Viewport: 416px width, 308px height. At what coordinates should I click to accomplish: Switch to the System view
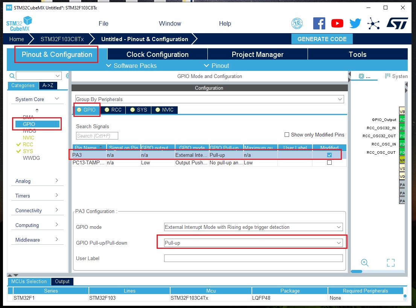point(396,76)
